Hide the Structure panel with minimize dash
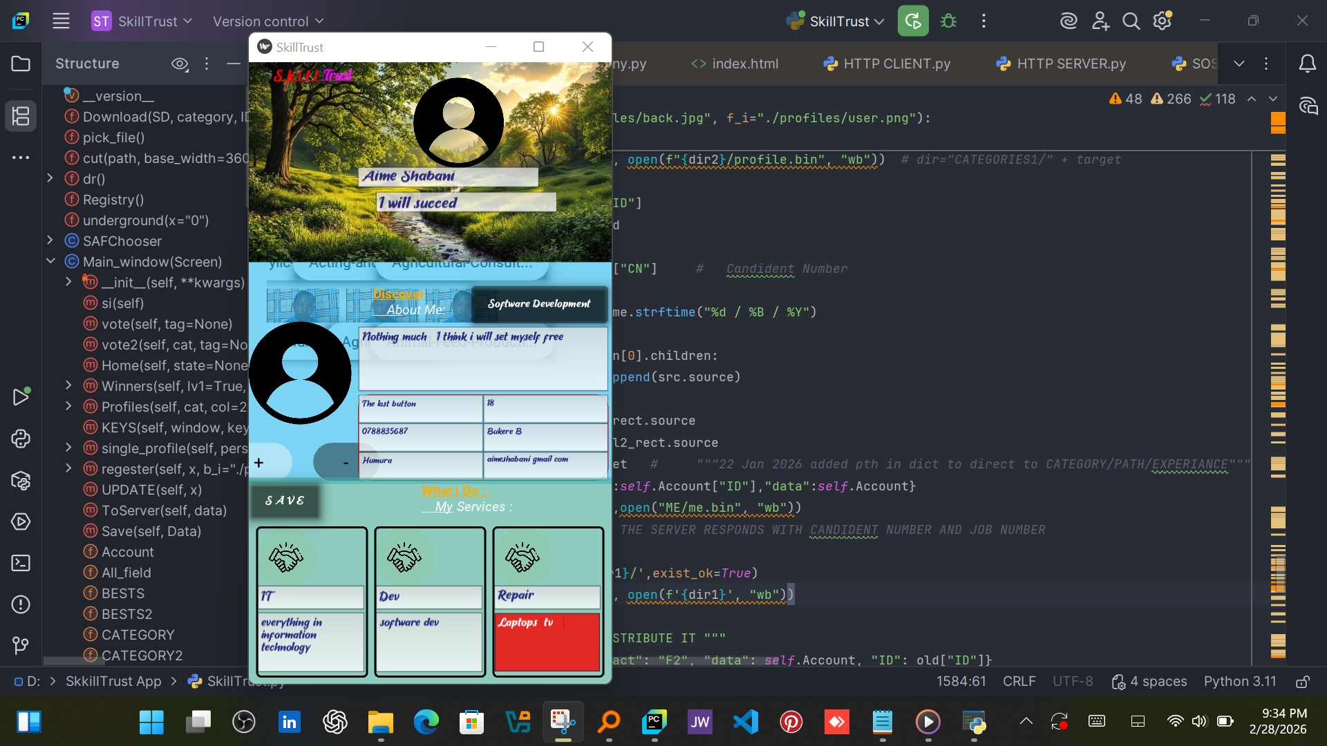The image size is (1327, 746). (234, 64)
